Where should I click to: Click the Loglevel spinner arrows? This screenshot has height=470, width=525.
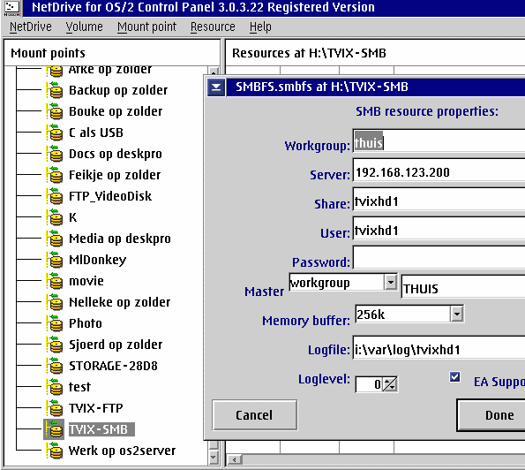click(x=390, y=384)
